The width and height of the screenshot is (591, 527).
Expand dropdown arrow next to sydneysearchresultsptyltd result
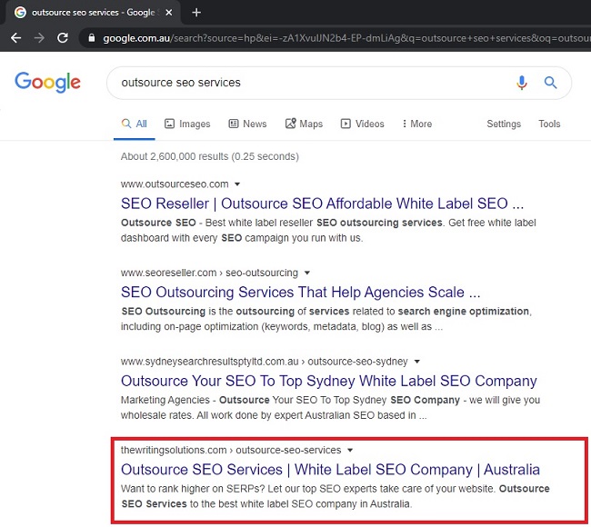coord(416,362)
